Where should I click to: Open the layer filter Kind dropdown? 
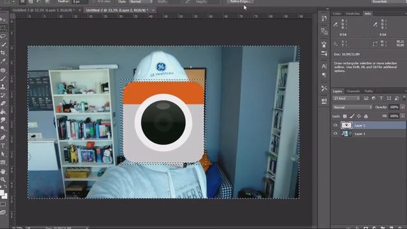(346, 98)
